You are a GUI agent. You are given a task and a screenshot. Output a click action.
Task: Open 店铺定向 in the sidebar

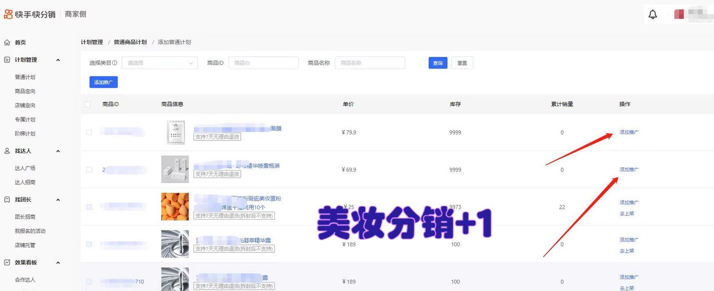tap(25, 105)
